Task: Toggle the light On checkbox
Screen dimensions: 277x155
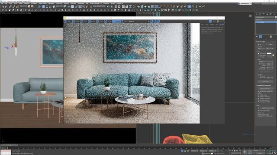Action: click(x=258, y=44)
